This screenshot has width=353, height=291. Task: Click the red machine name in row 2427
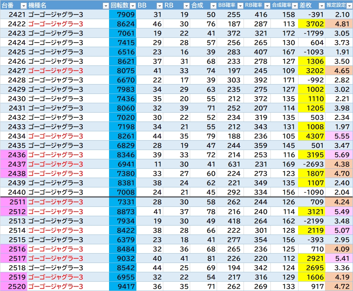tap(56, 71)
